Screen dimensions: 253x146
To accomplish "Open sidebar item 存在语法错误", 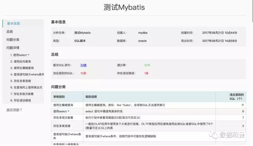I will pyautogui.click(x=21, y=100).
